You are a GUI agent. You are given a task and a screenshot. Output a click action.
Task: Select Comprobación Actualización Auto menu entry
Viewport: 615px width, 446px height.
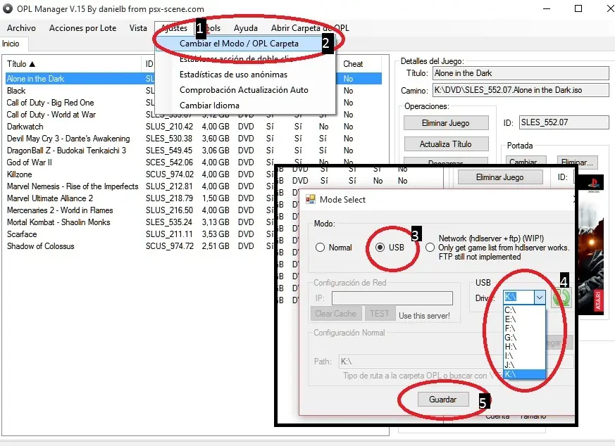pos(244,90)
